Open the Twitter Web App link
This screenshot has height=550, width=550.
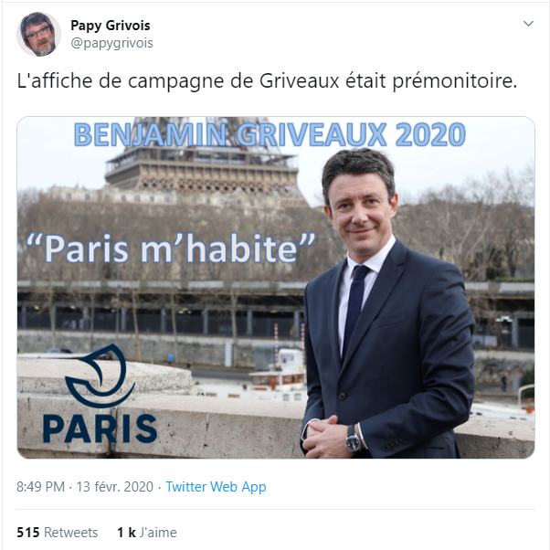216,487
